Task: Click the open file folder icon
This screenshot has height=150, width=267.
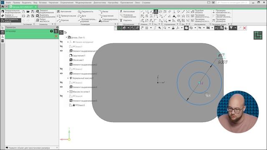Action: coord(28,12)
